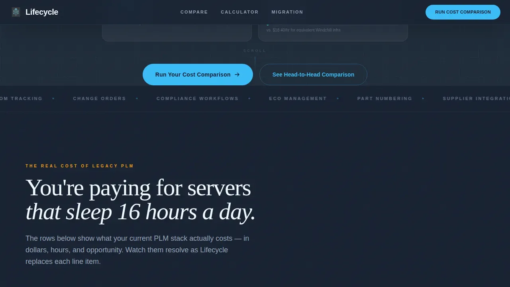
Task: Click the 'You're paying for servers' heading
Action: 138,188
